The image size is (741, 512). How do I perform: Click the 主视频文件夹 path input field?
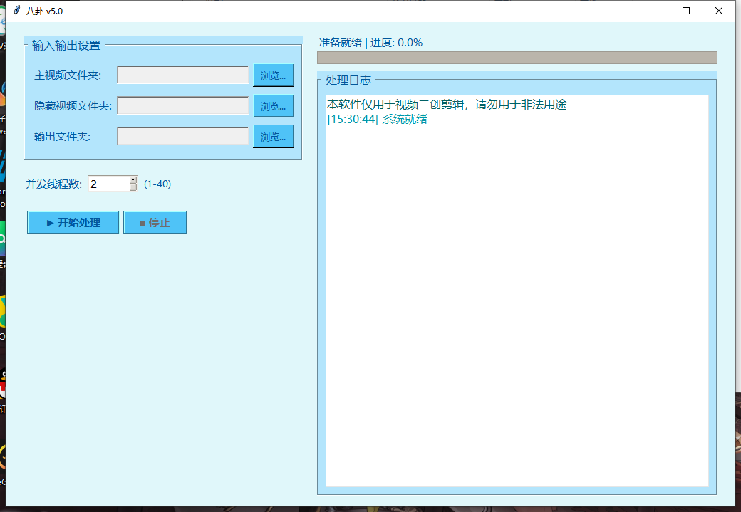(183, 75)
